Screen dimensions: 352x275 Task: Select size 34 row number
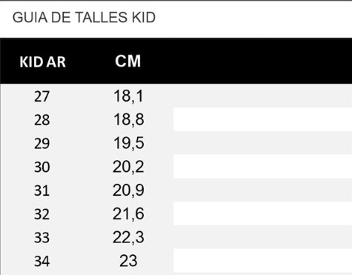[x=41, y=261]
